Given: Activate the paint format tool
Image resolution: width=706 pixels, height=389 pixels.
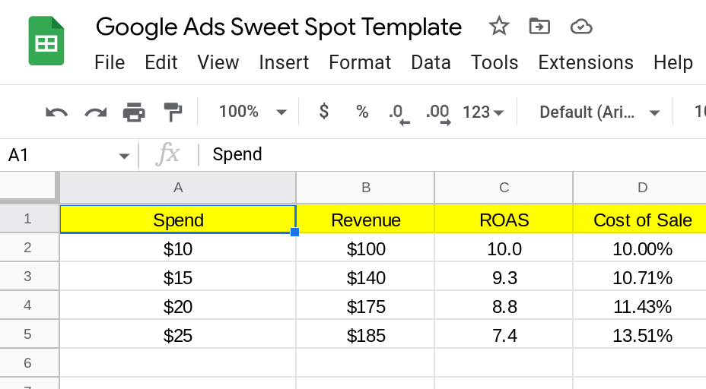Looking at the screenshot, I should (x=173, y=112).
